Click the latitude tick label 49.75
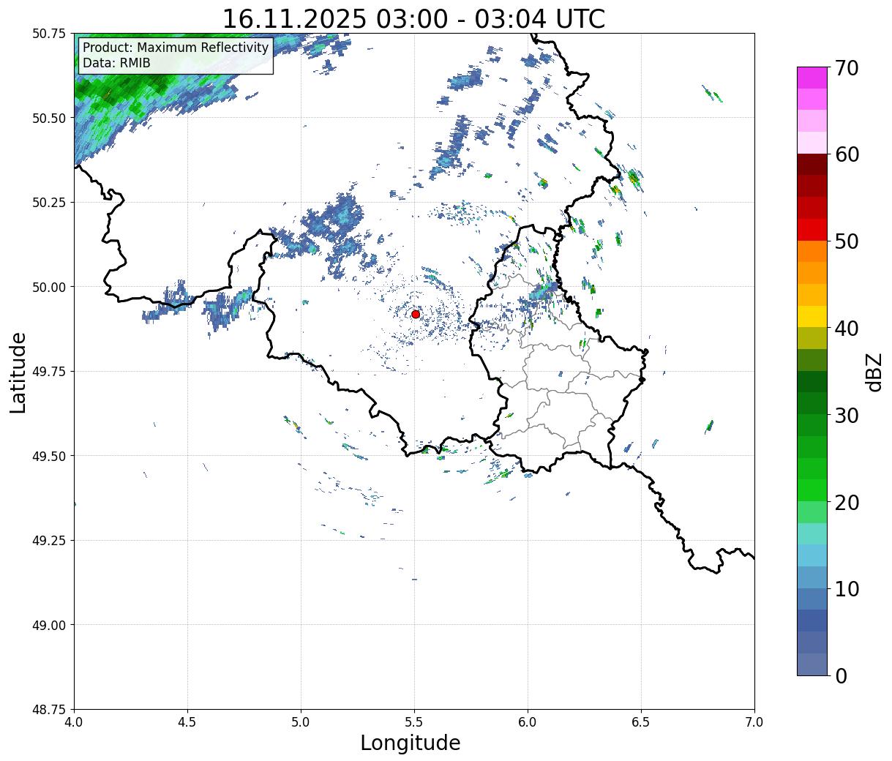892x761 pixels. (49, 372)
